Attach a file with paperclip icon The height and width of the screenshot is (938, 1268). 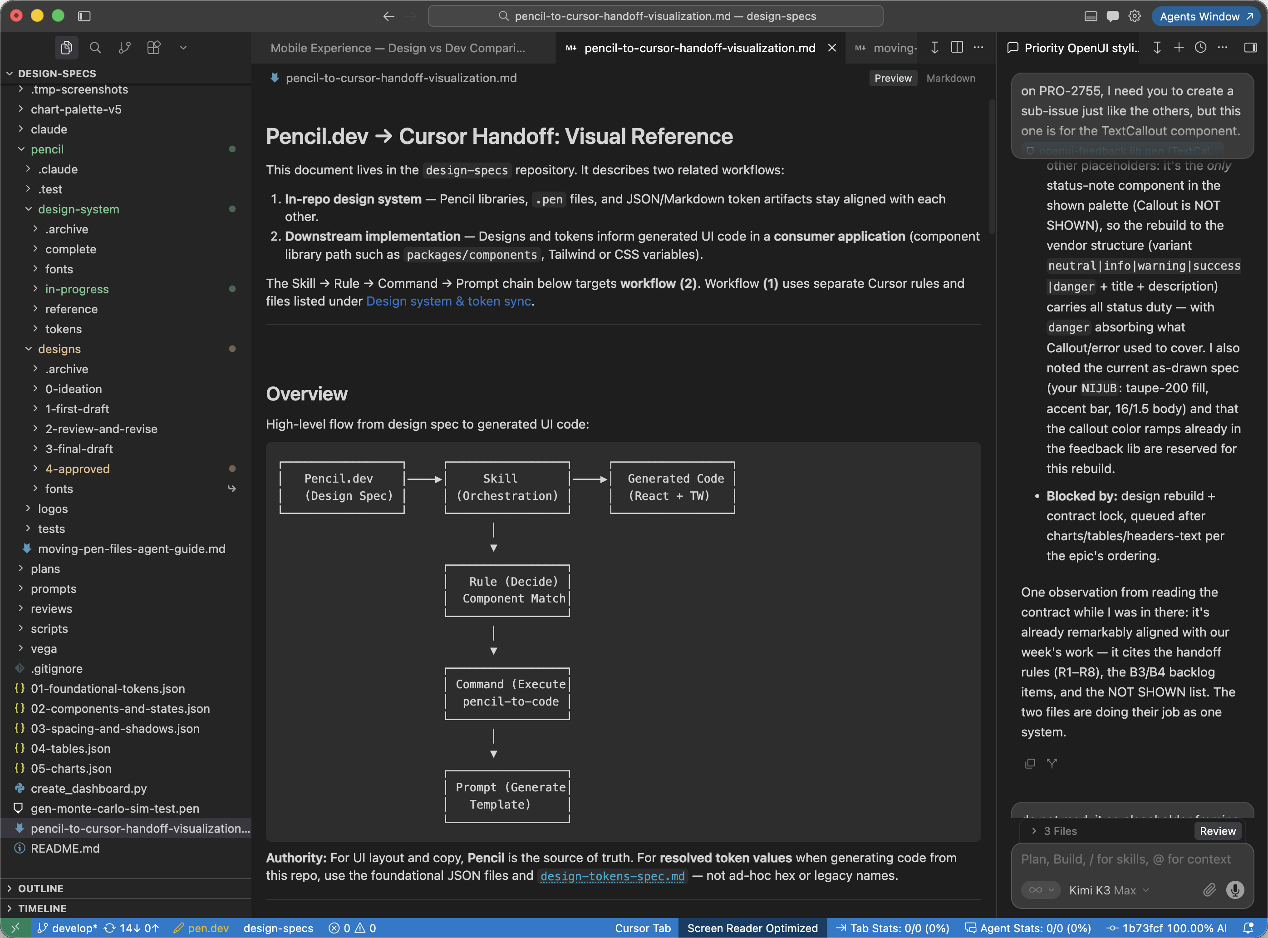point(1209,890)
